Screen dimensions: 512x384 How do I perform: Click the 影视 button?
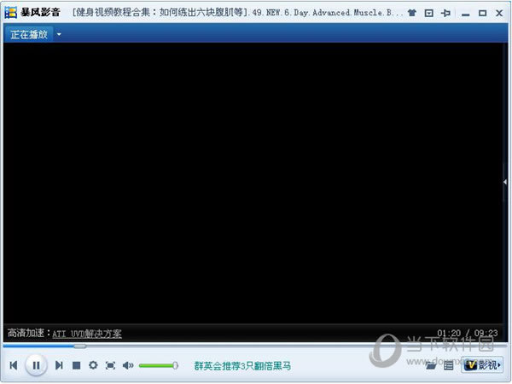482,365
